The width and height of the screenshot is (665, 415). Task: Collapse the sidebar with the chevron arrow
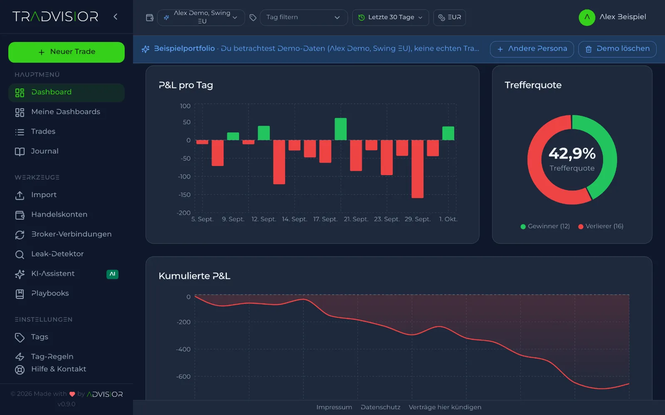tap(116, 17)
